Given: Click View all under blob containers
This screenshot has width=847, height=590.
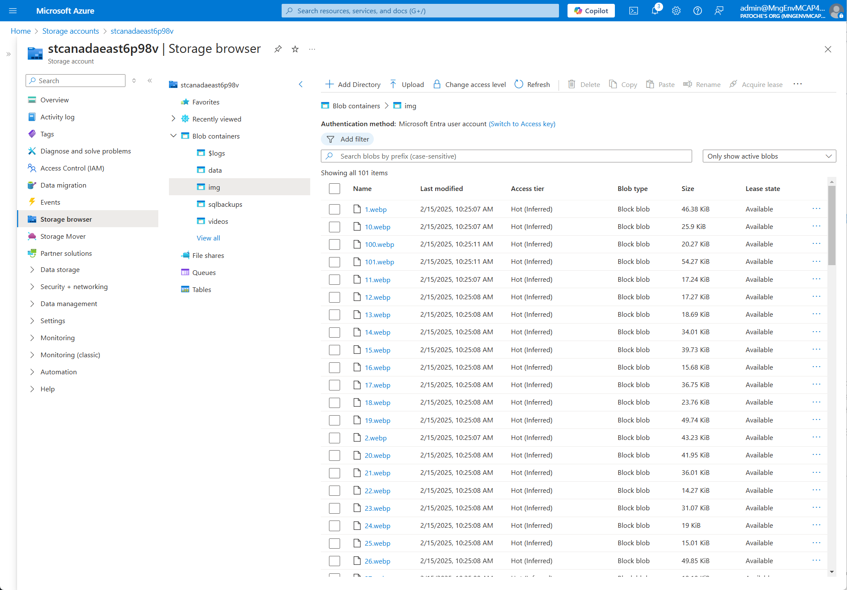Looking at the screenshot, I should [x=208, y=238].
